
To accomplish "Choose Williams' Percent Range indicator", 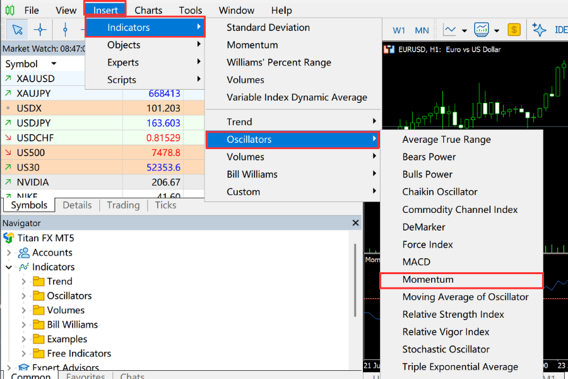I will pos(293,63).
